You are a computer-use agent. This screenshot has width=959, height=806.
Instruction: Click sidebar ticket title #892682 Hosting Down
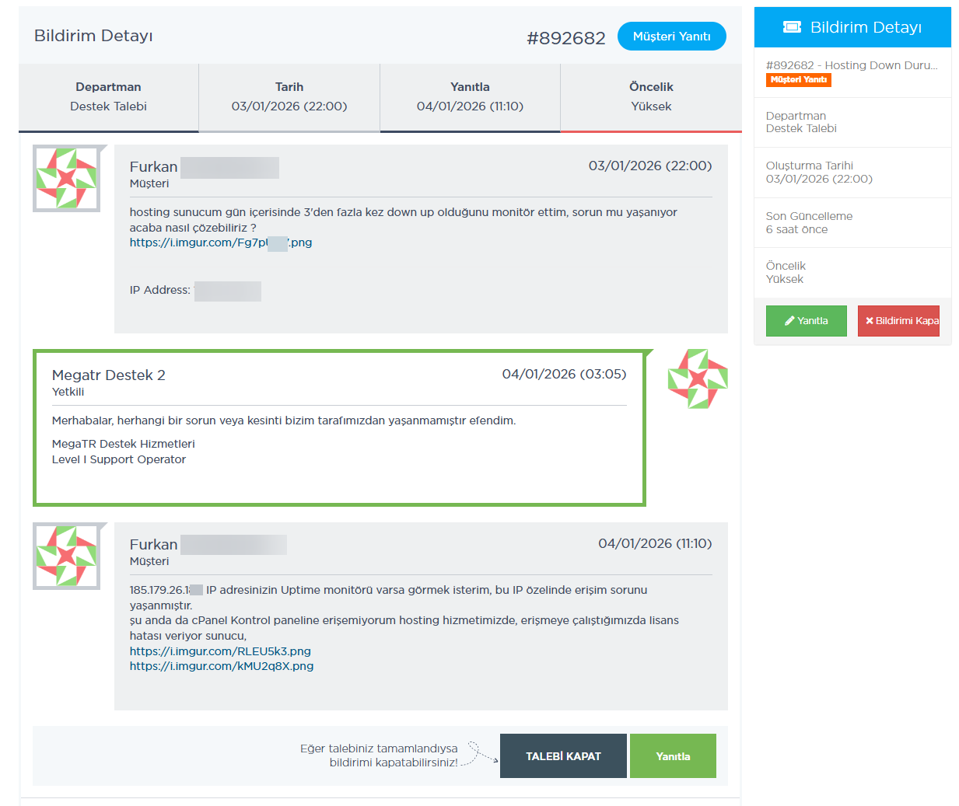pyautogui.click(x=852, y=65)
